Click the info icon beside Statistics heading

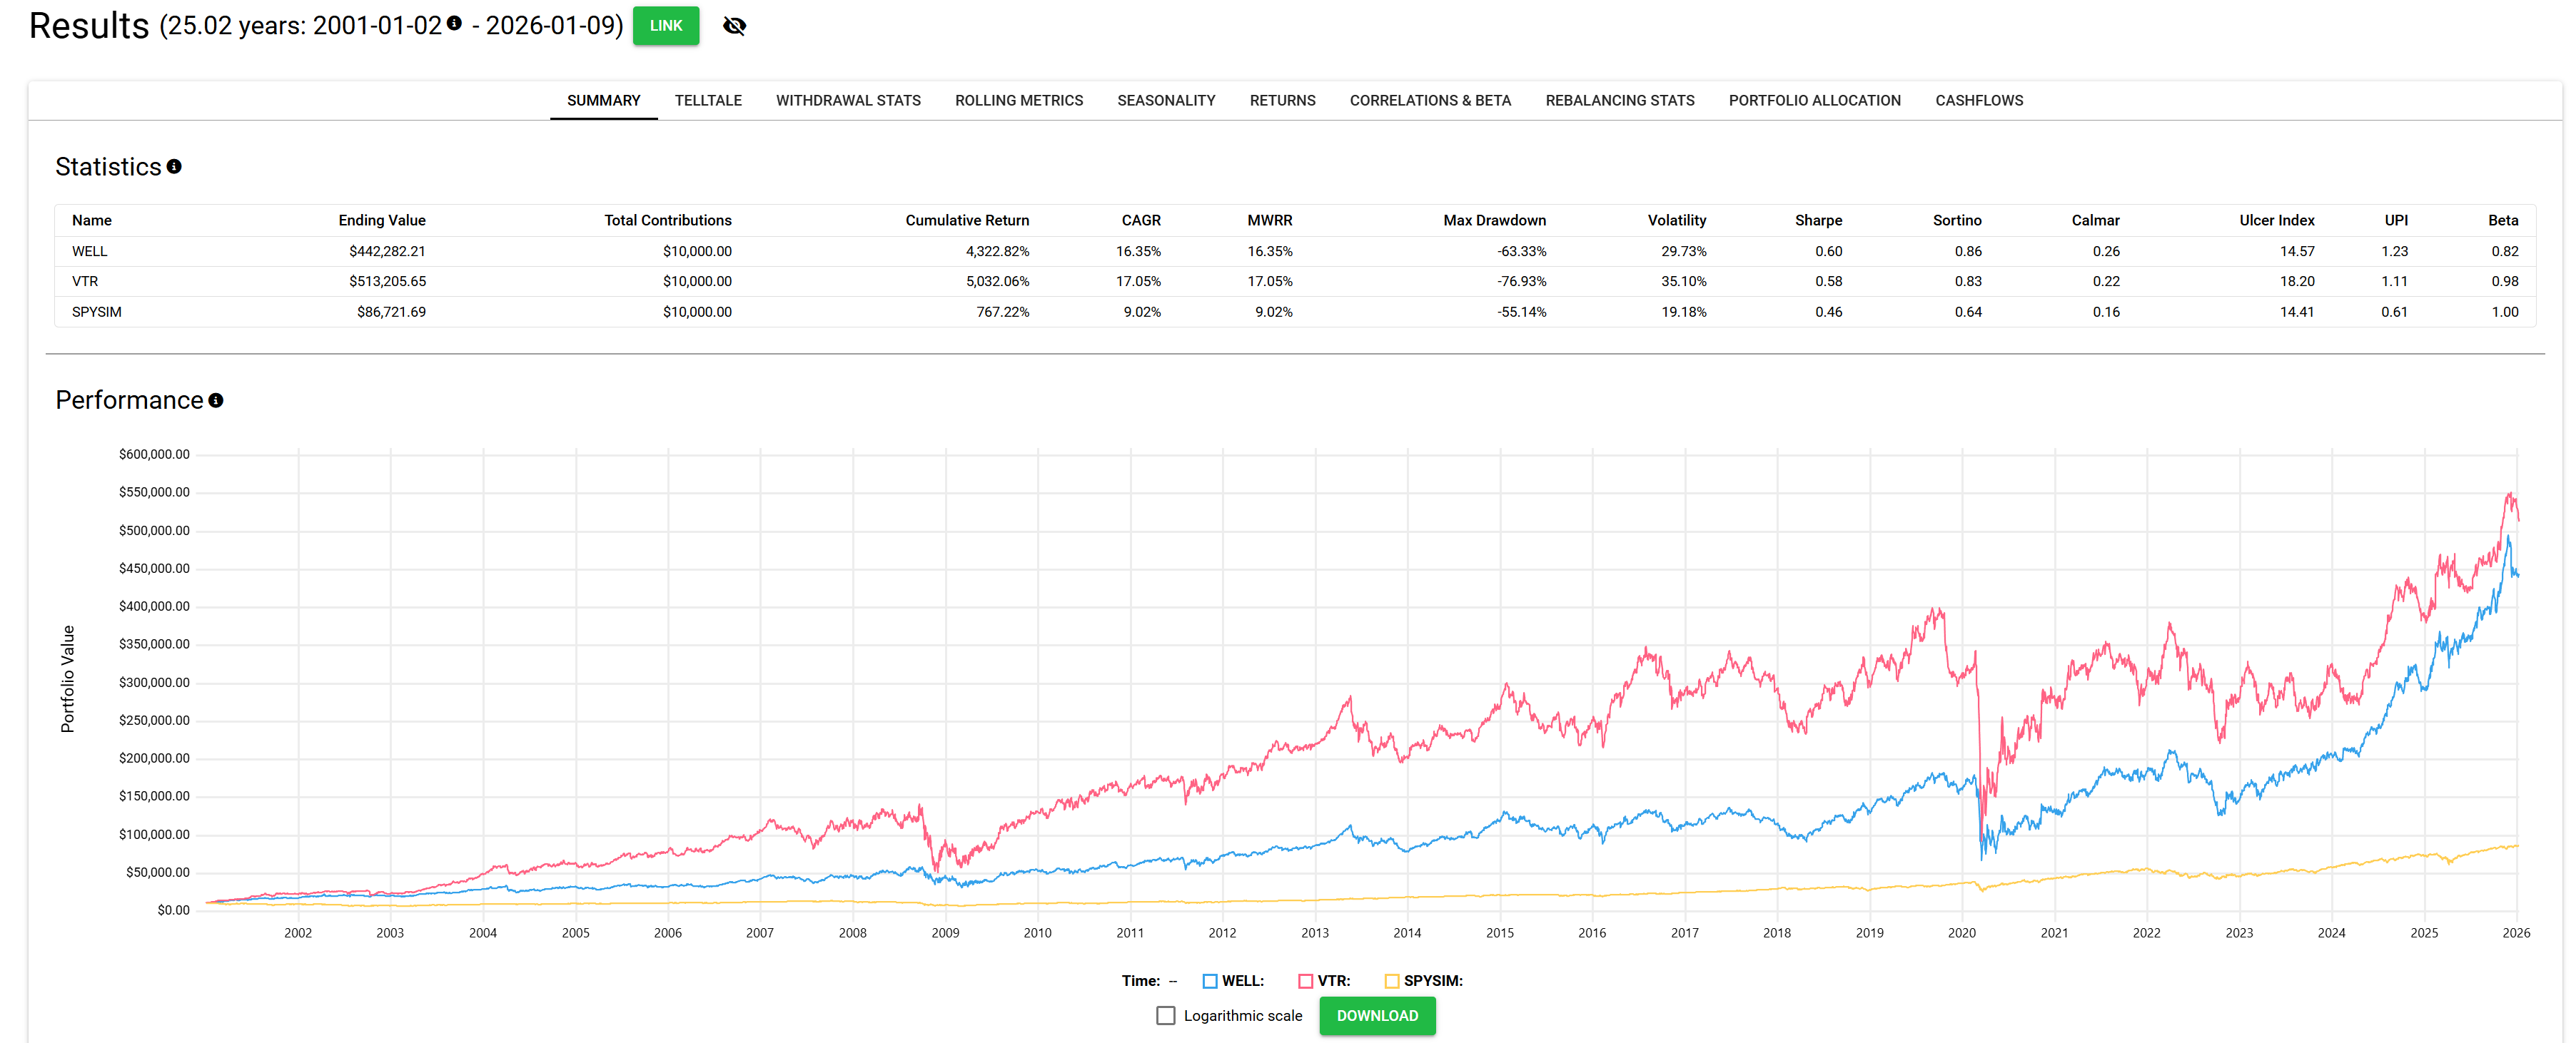(x=174, y=167)
